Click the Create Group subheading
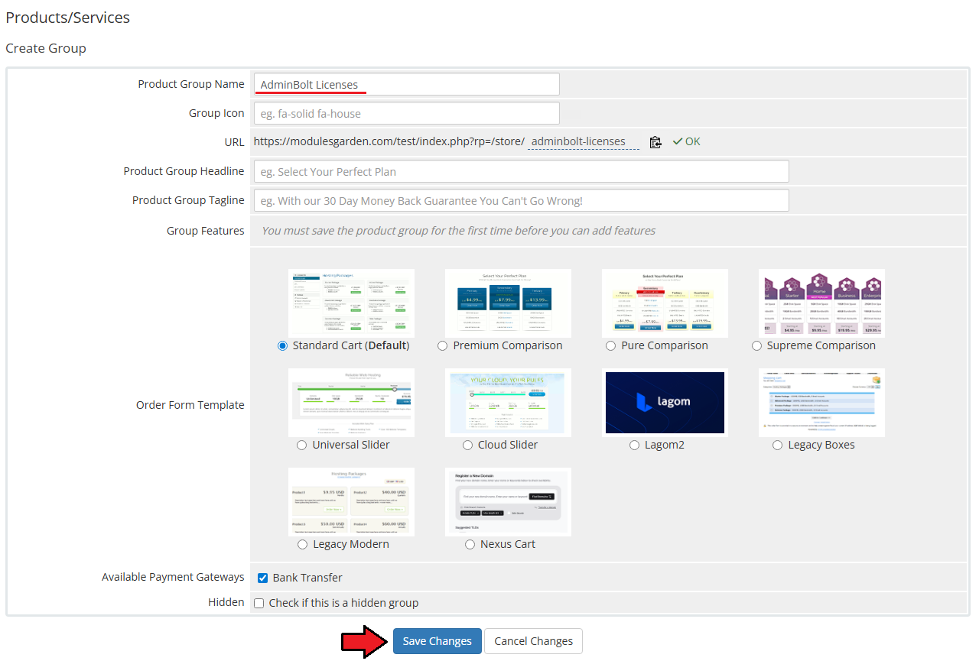The image size is (979, 661). click(46, 48)
